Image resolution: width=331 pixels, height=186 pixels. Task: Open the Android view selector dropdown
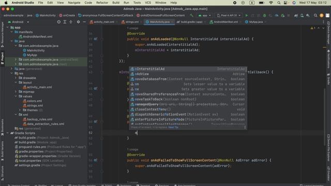(x=19, y=22)
